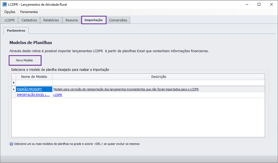Click the Descrição column header
The image size is (278, 163).
[x=159, y=77]
